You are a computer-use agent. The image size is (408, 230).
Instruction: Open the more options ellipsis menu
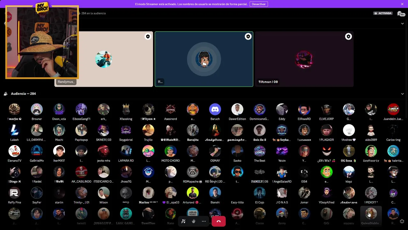pos(204,221)
